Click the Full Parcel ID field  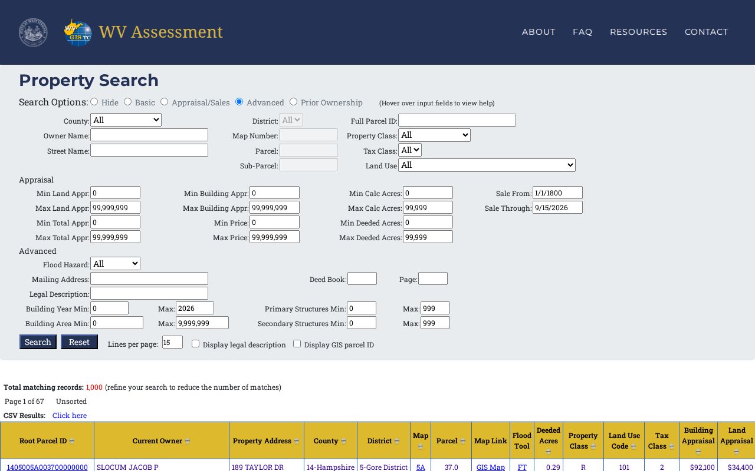click(457, 120)
